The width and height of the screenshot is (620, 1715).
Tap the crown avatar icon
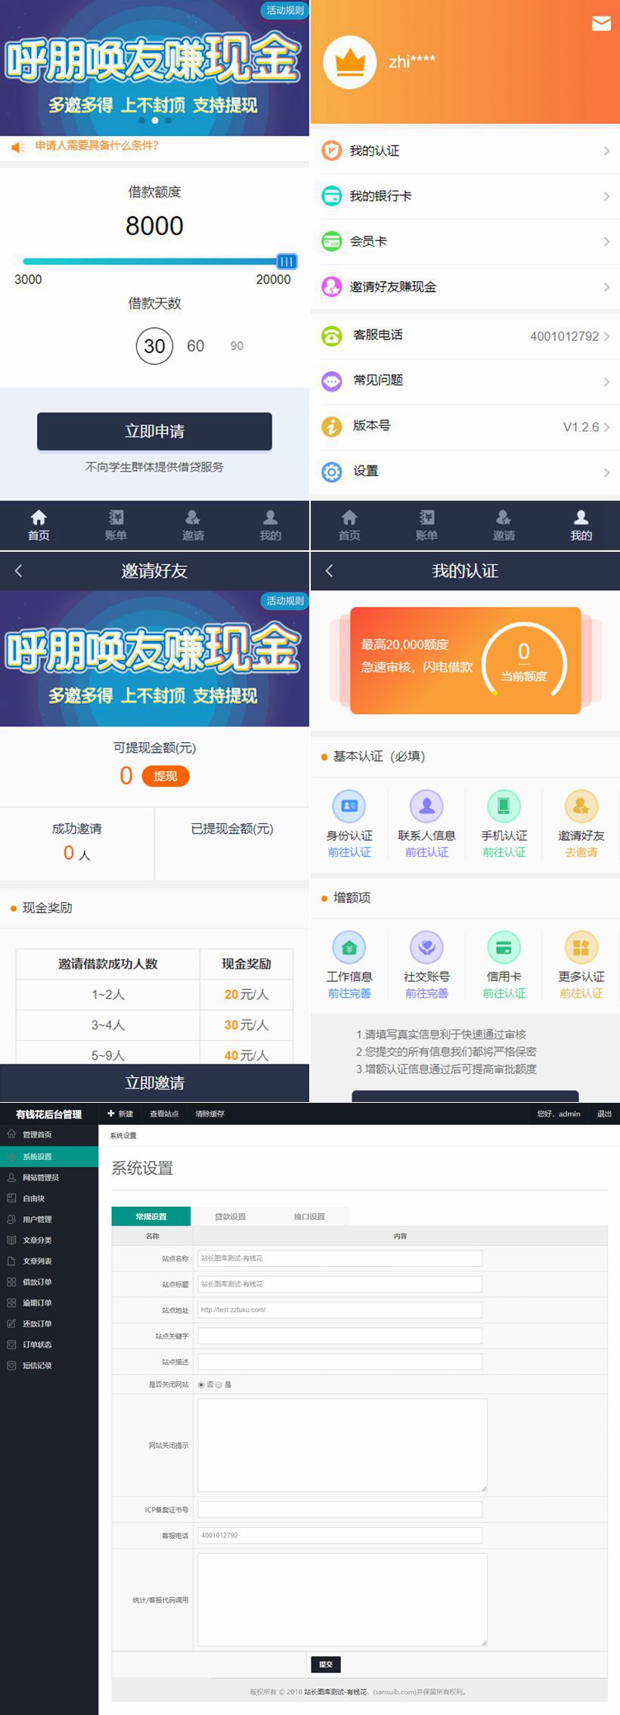pyautogui.click(x=349, y=62)
